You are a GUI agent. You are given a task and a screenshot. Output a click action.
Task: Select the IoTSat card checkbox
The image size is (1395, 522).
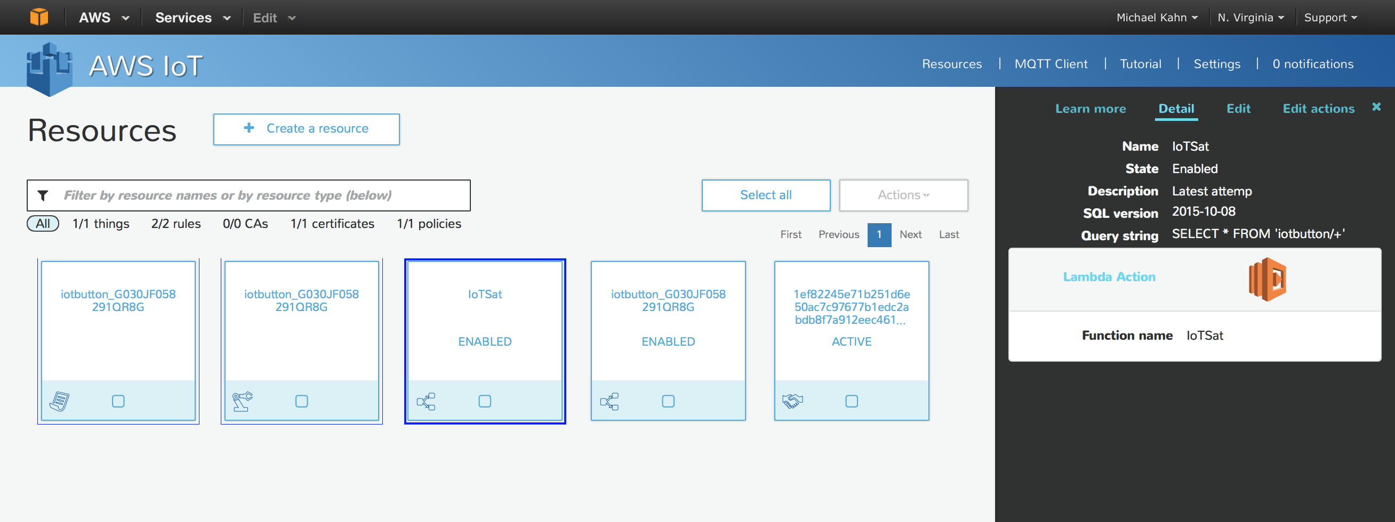pos(485,401)
